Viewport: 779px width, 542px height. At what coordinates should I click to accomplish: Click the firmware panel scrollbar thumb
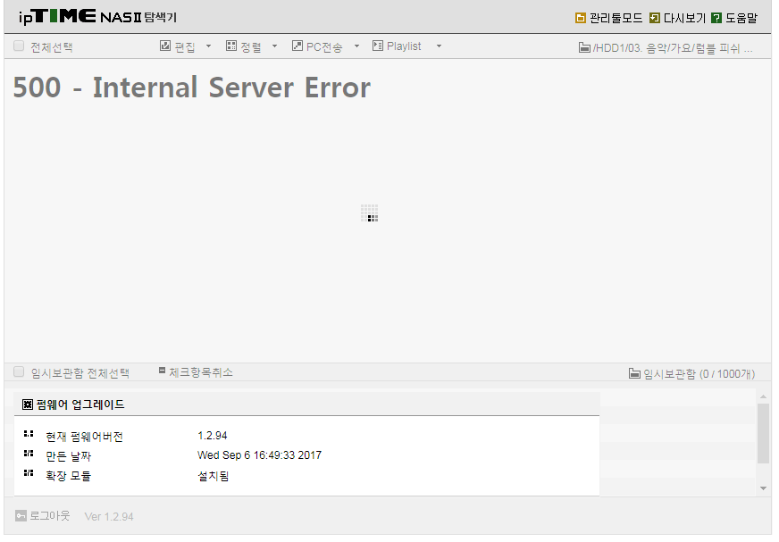(763, 433)
